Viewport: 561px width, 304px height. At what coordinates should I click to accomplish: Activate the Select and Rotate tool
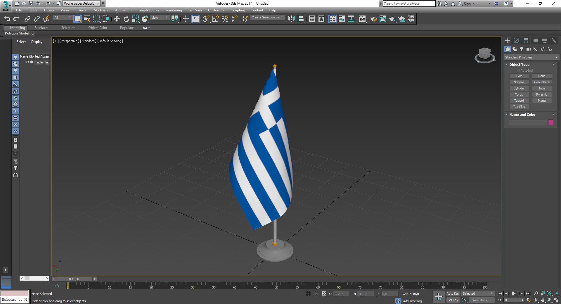tap(126, 19)
